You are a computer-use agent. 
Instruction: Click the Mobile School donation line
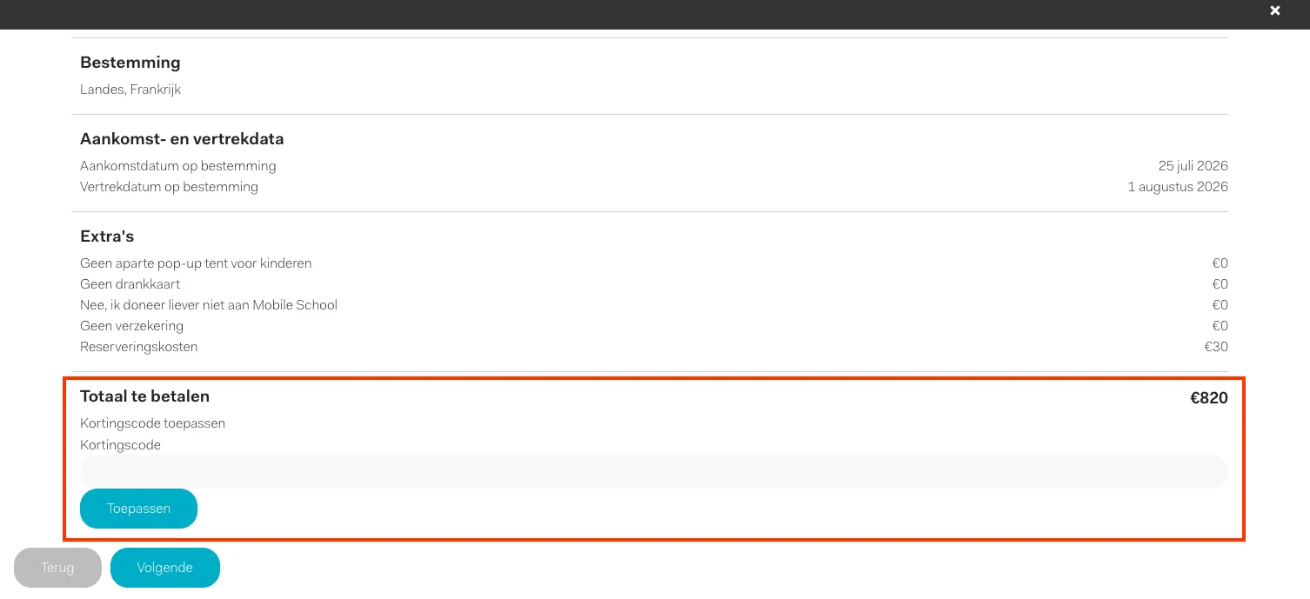click(x=209, y=305)
